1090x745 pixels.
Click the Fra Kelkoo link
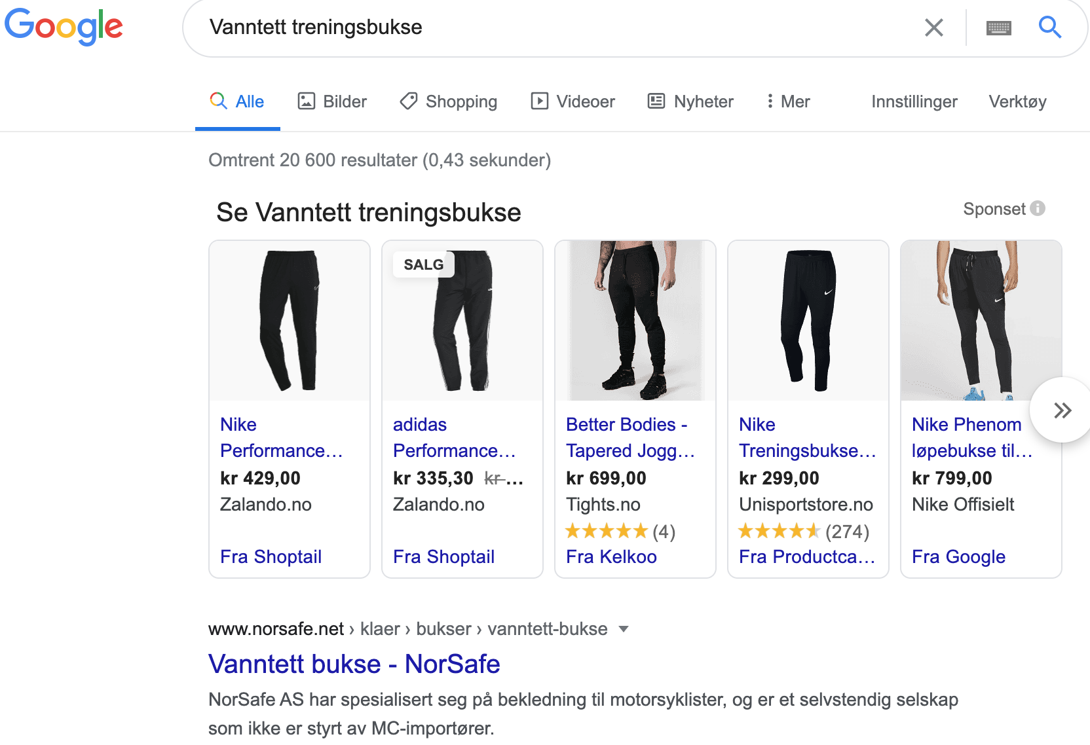pos(611,556)
